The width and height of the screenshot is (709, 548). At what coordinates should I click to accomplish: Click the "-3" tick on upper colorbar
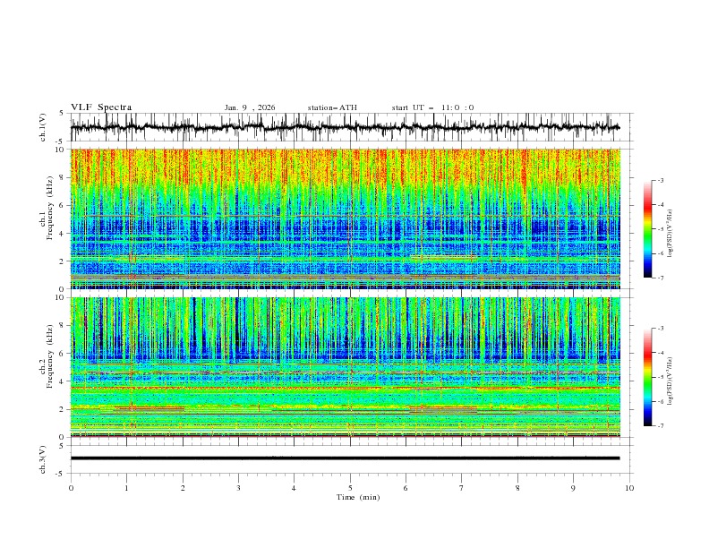coord(660,180)
